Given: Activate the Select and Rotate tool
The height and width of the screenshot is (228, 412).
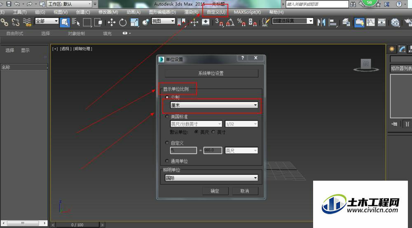Looking at the screenshot, I should coord(123,22).
